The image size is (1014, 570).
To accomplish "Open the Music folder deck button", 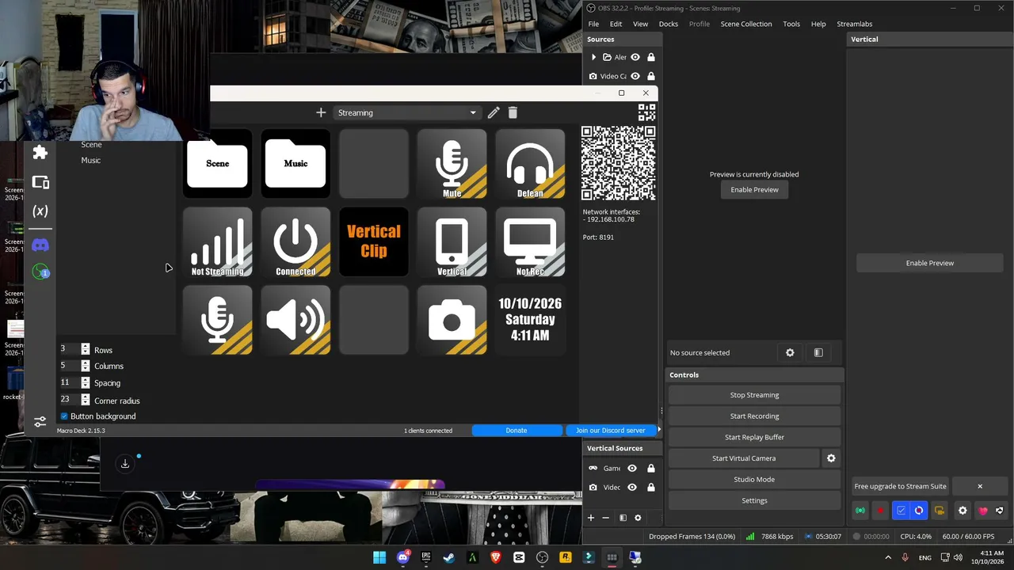I will pos(295,163).
